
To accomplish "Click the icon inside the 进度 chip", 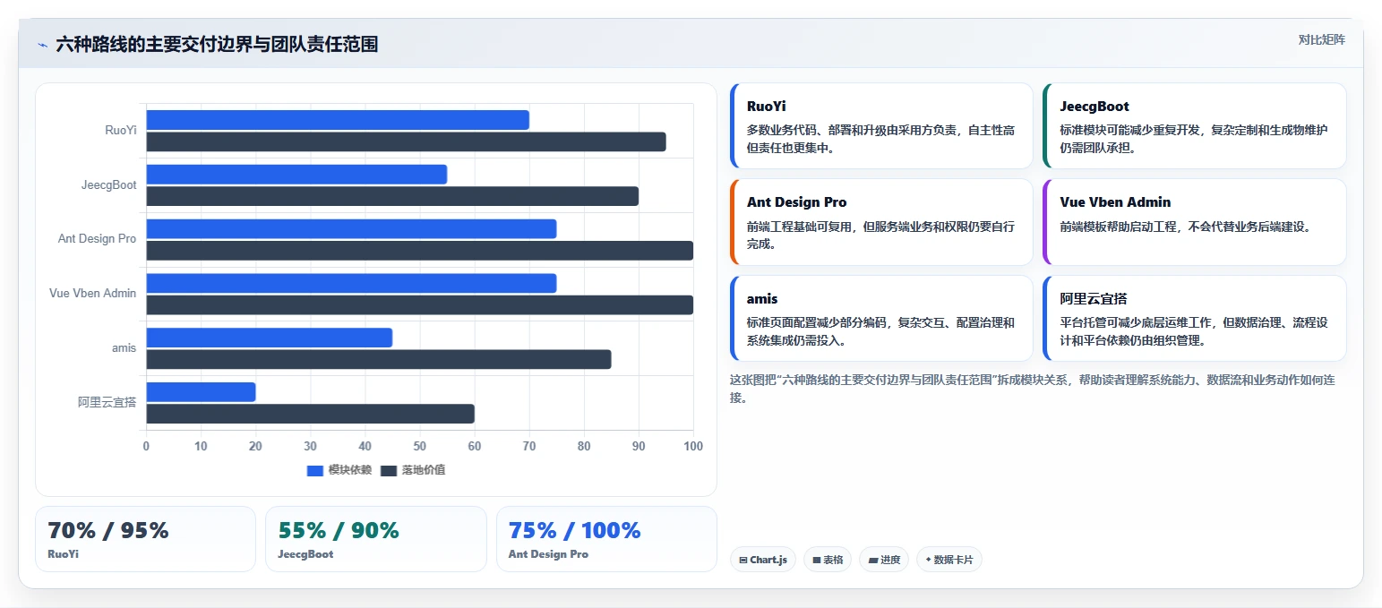I will [x=872, y=561].
